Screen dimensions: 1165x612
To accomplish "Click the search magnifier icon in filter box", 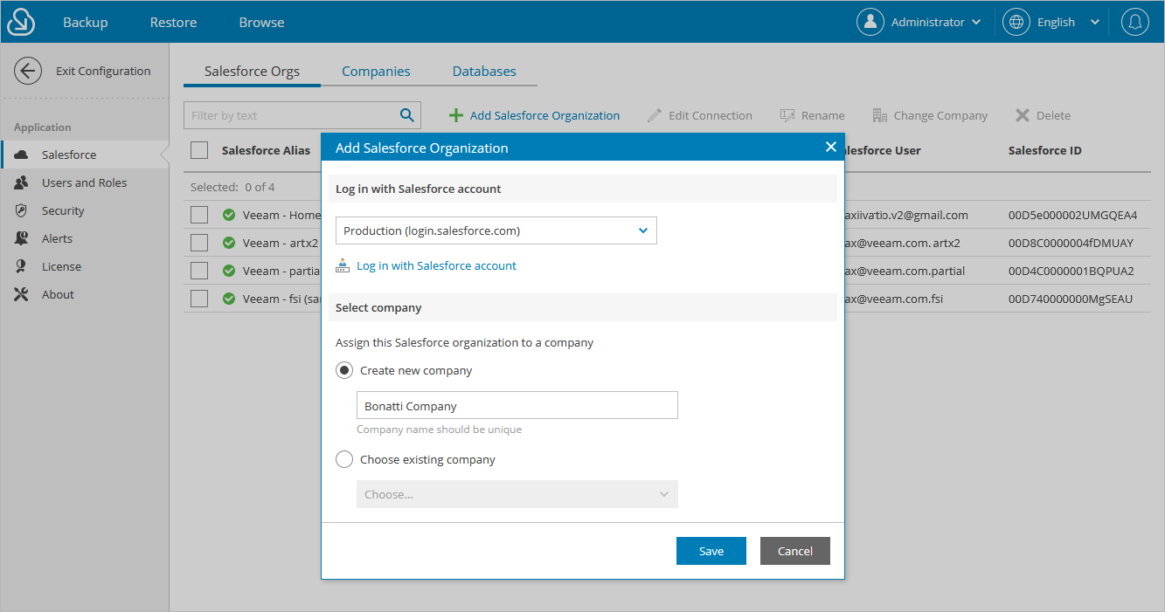I will coord(406,114).
